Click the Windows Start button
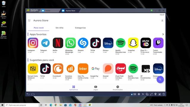Image resolution: width=190 pixels, height=107 pixels. click(x=2, y=105)
